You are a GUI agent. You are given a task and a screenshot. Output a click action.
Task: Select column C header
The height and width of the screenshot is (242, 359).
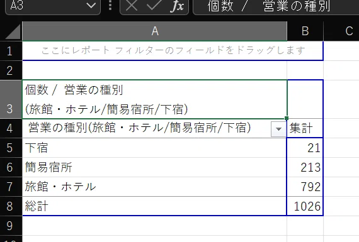[x=341, y=31]
